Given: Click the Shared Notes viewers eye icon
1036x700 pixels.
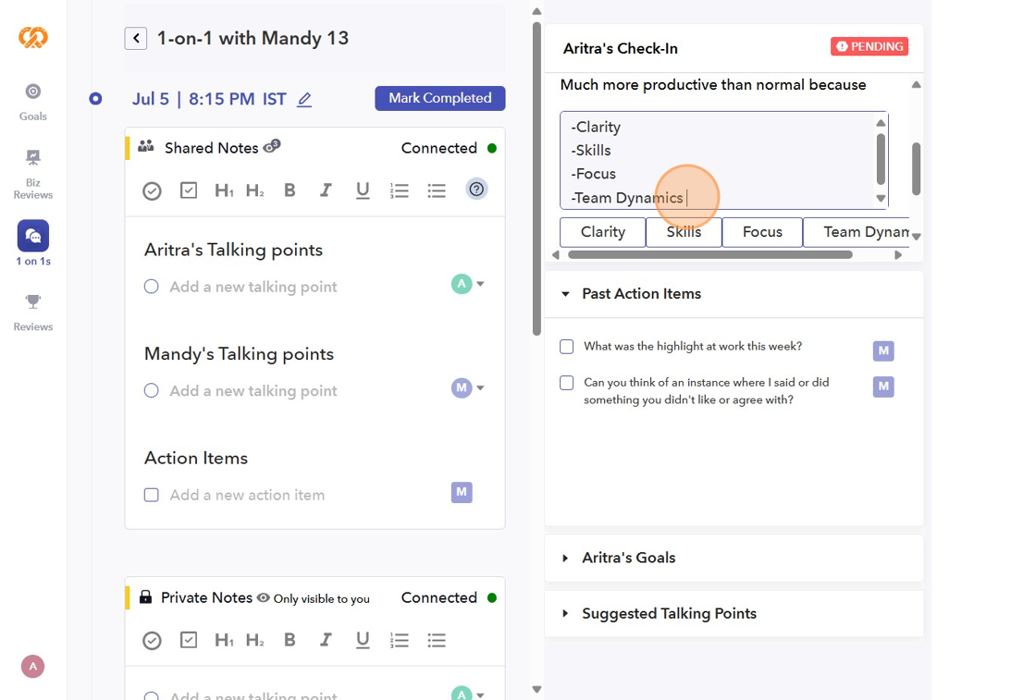Looking at the screenshot, I should point(272,147).
